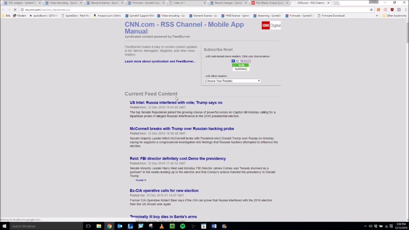Open CNN.com RSS Channel title link

coord(184,28)
